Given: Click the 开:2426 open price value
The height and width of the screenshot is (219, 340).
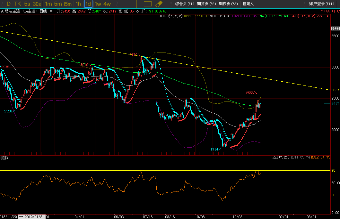Looking at the screenshot, I should pyautogui.click(x=63, y=11).
